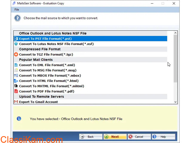Click the MBOX file format icon
Screen dimensions: 191x143
16,75
